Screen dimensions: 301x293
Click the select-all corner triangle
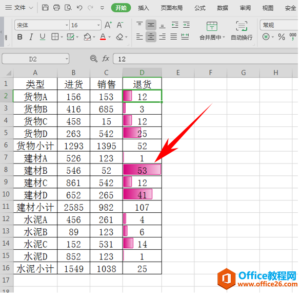[x=8, y=73]
